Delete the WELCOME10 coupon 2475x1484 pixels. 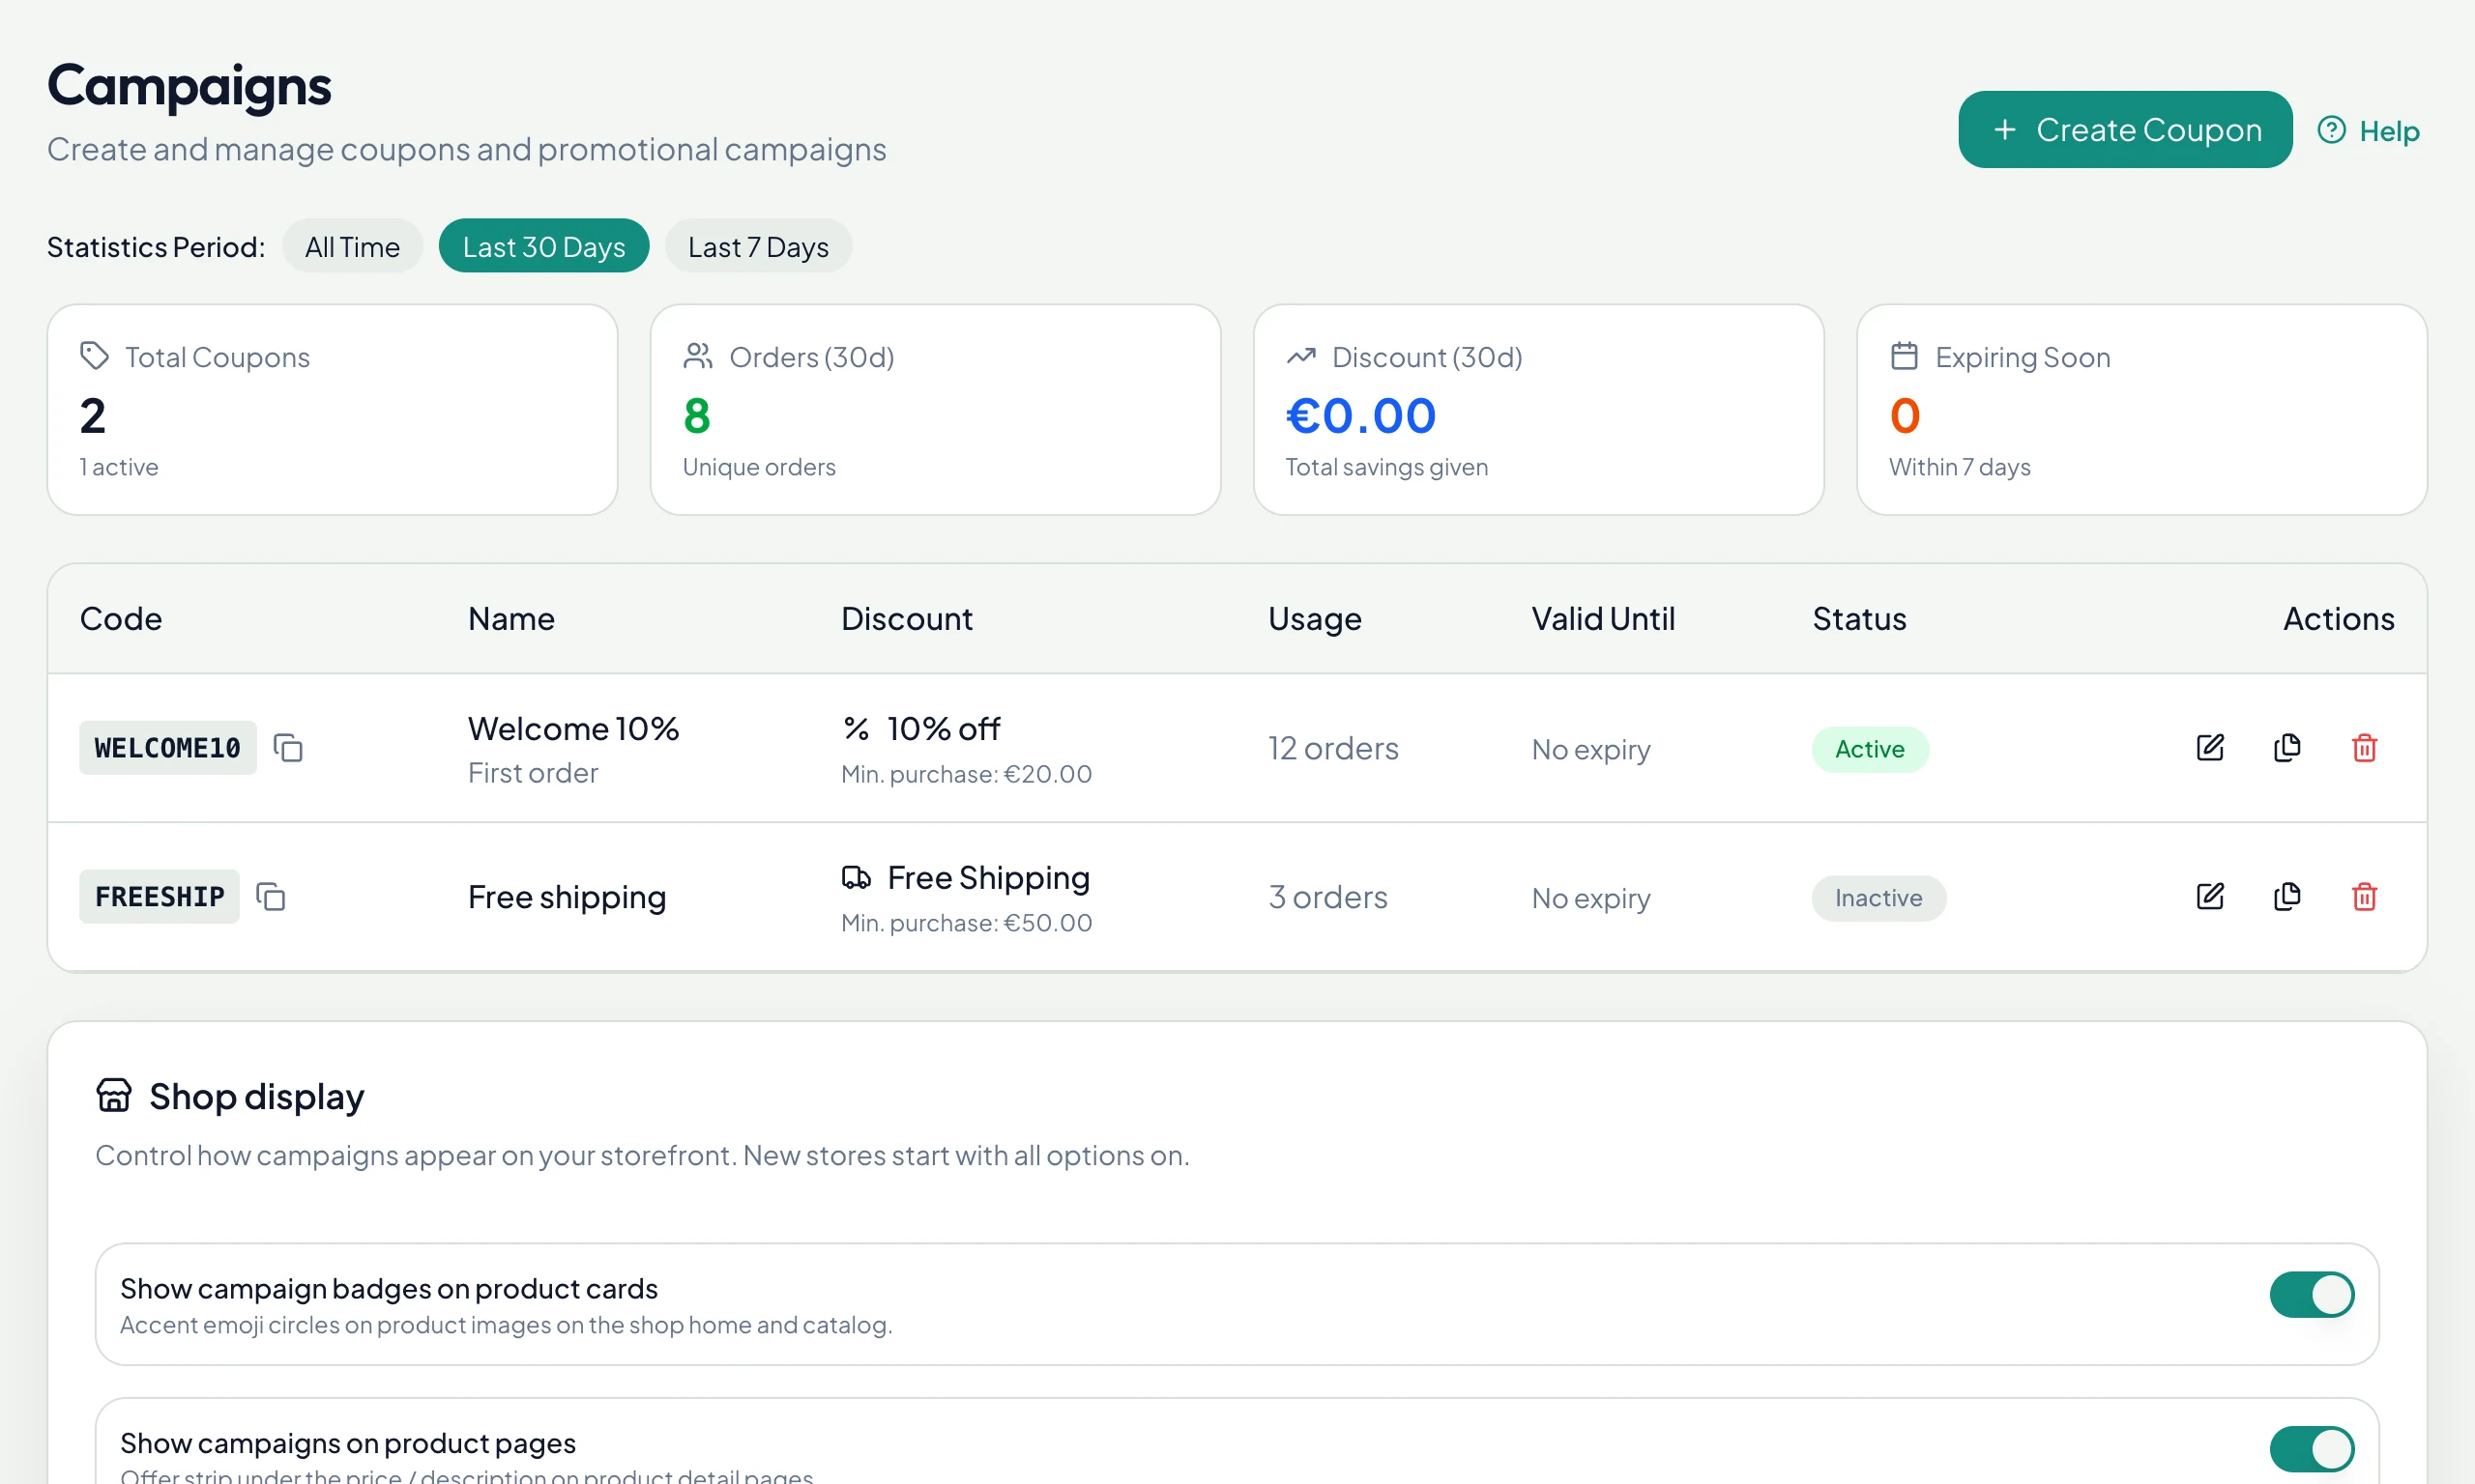coord(2364,748)
